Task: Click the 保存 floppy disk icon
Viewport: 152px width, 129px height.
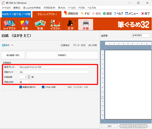Action: (4, 45)
